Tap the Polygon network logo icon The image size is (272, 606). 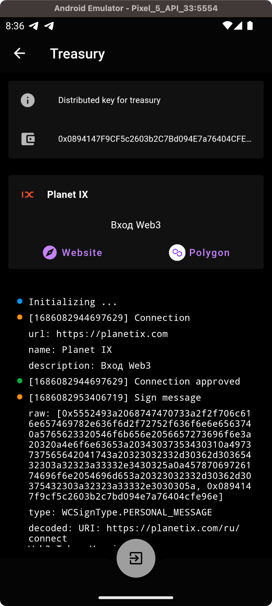(177, 253)
